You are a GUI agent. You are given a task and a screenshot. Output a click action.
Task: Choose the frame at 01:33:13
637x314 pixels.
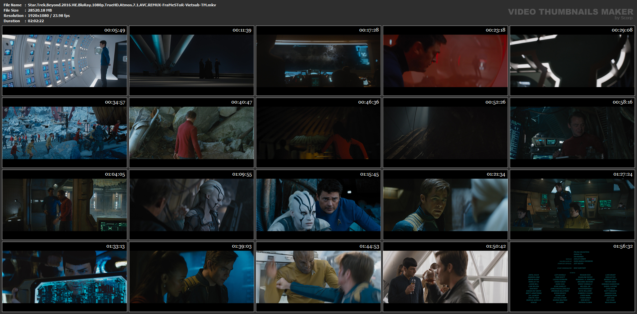(64, 277)
